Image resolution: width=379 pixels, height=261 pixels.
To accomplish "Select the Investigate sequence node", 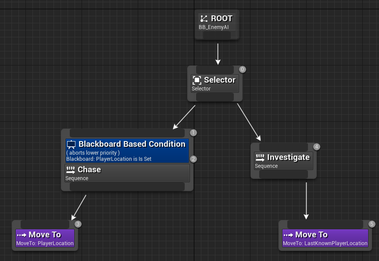I will tap(283, 161).
